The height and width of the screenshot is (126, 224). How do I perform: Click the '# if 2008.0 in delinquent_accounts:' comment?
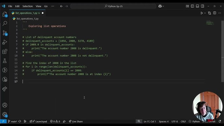click(x=49, y=45)
